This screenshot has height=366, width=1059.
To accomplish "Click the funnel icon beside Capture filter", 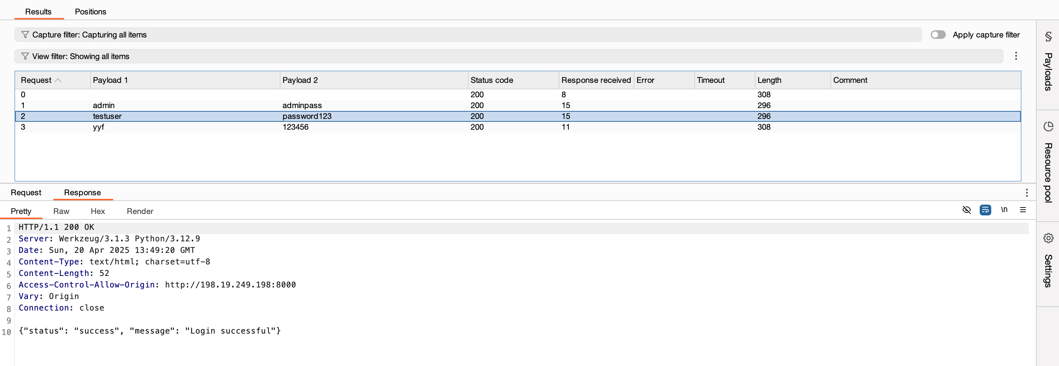I will point(25,35).
